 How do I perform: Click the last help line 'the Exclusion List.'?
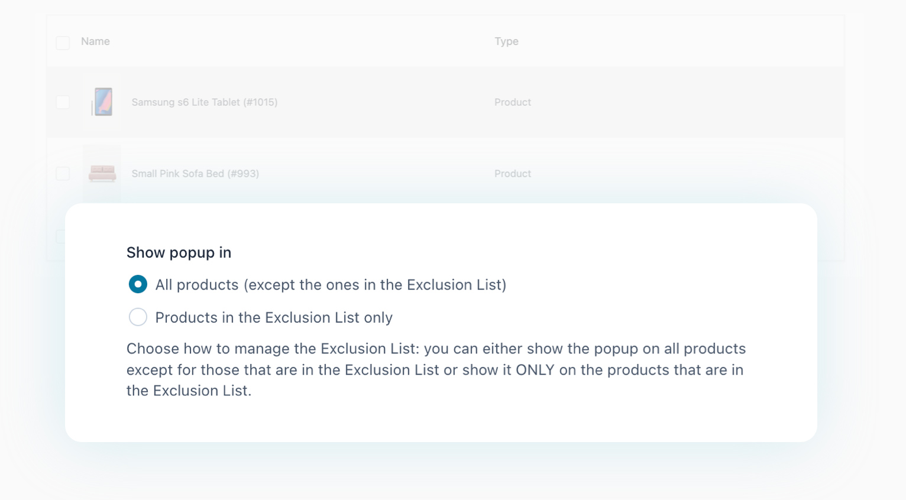(x=189, y=391)
